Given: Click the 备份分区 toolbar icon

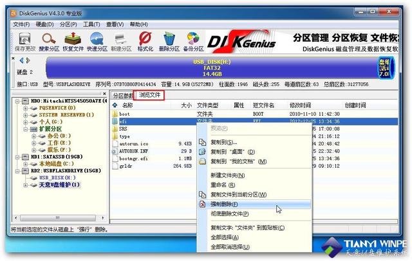Looking at the screenshot, I should [193, 39].
